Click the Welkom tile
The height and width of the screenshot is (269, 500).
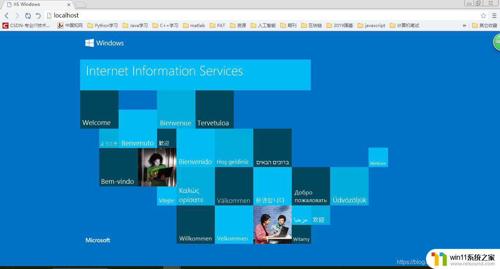point(378,158)
